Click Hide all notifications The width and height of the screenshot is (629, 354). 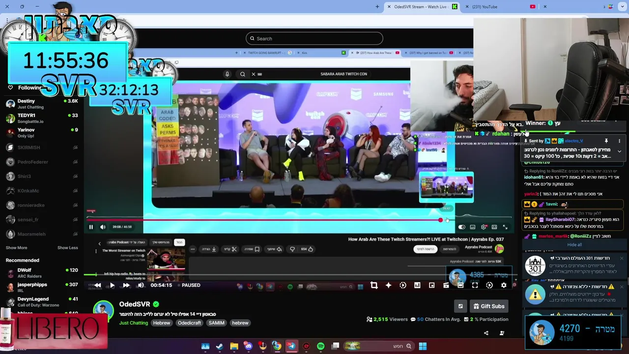[x=574, y=245]
